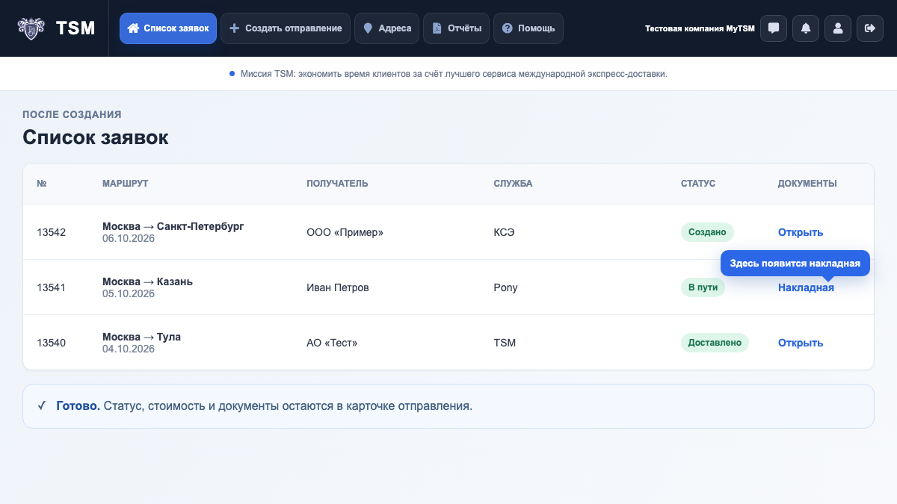Click recipient ООО «Пример»
The height and width of the screenshot is (504, 897).
tap(345, 232)
